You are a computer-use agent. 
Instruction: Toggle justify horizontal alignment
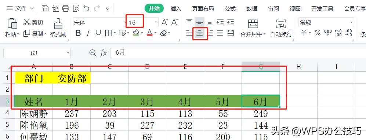pos(220,33)
